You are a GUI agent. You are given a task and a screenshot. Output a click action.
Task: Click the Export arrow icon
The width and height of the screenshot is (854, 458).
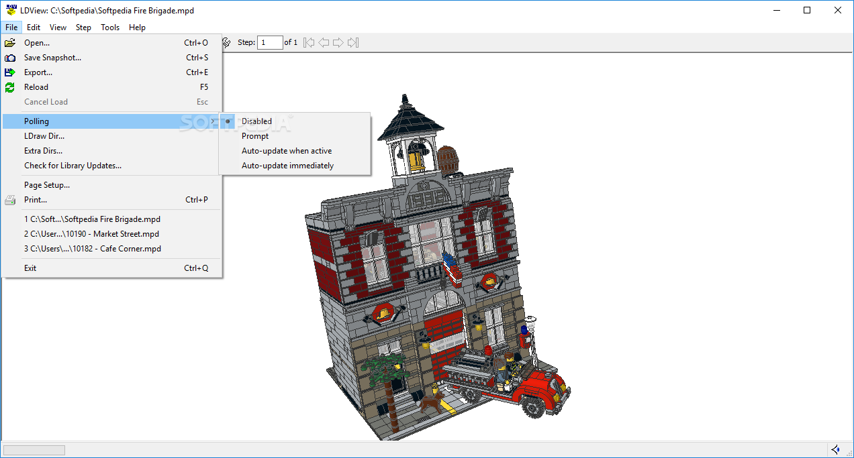tap(10, 72)
